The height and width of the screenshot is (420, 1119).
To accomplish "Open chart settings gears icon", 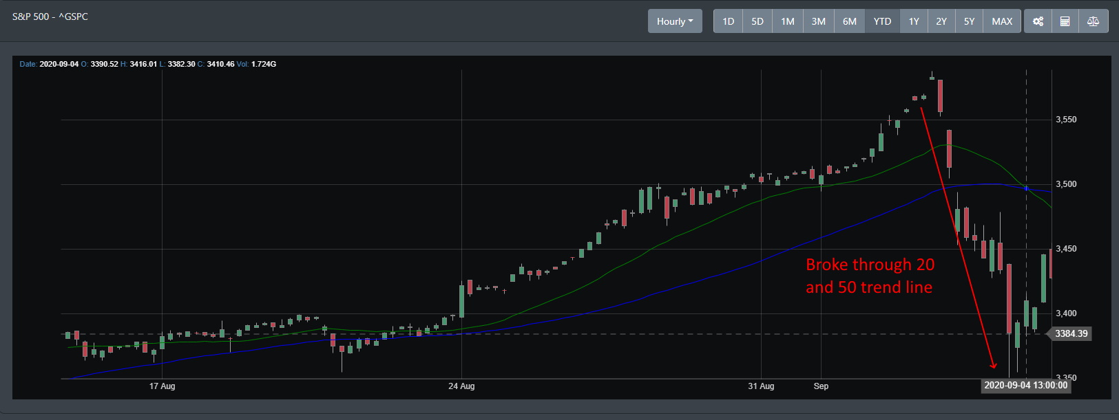I will click(1038, 21).
